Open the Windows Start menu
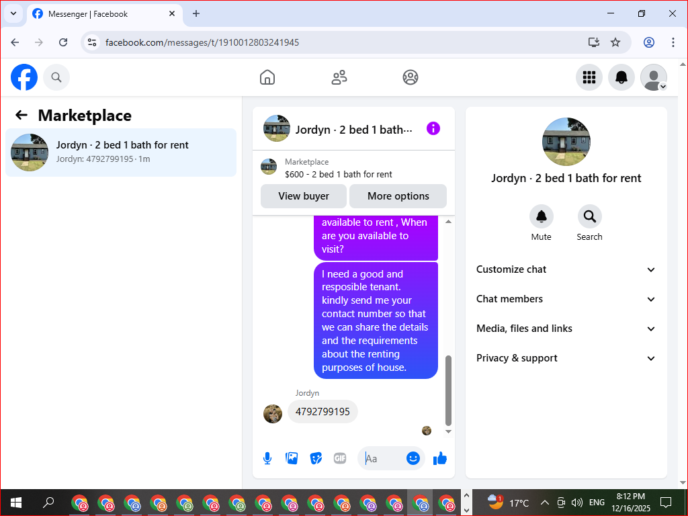 (x=16, y=503)
